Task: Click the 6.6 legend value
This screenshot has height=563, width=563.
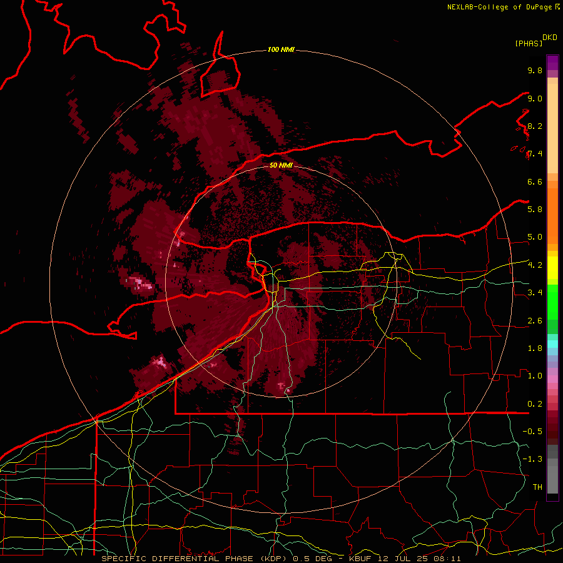Action: point(535,181)
